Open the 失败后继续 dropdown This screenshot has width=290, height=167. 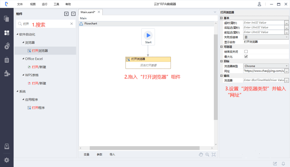point(266,37)
